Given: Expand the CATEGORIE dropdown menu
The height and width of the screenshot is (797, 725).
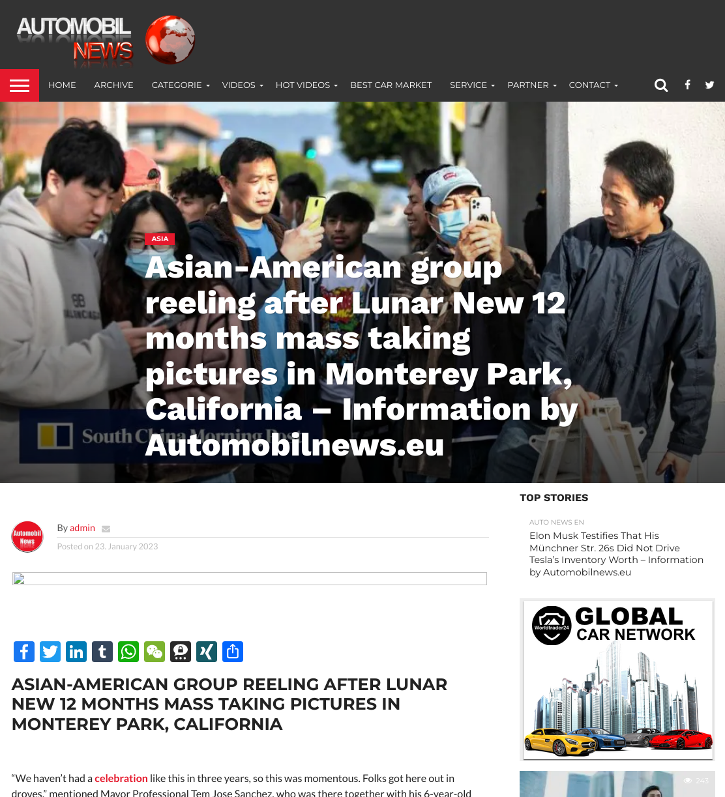Looking at the screenshot, I should click(x=181, y=85).
